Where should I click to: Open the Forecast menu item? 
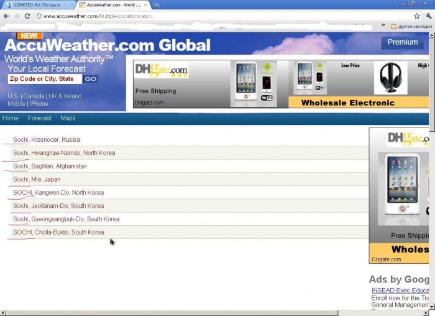pos(39,118)
